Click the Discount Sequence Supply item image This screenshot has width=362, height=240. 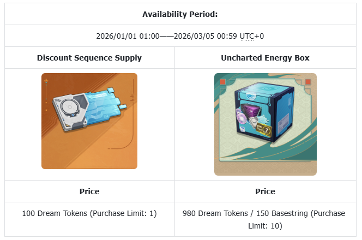pos(89,121)
